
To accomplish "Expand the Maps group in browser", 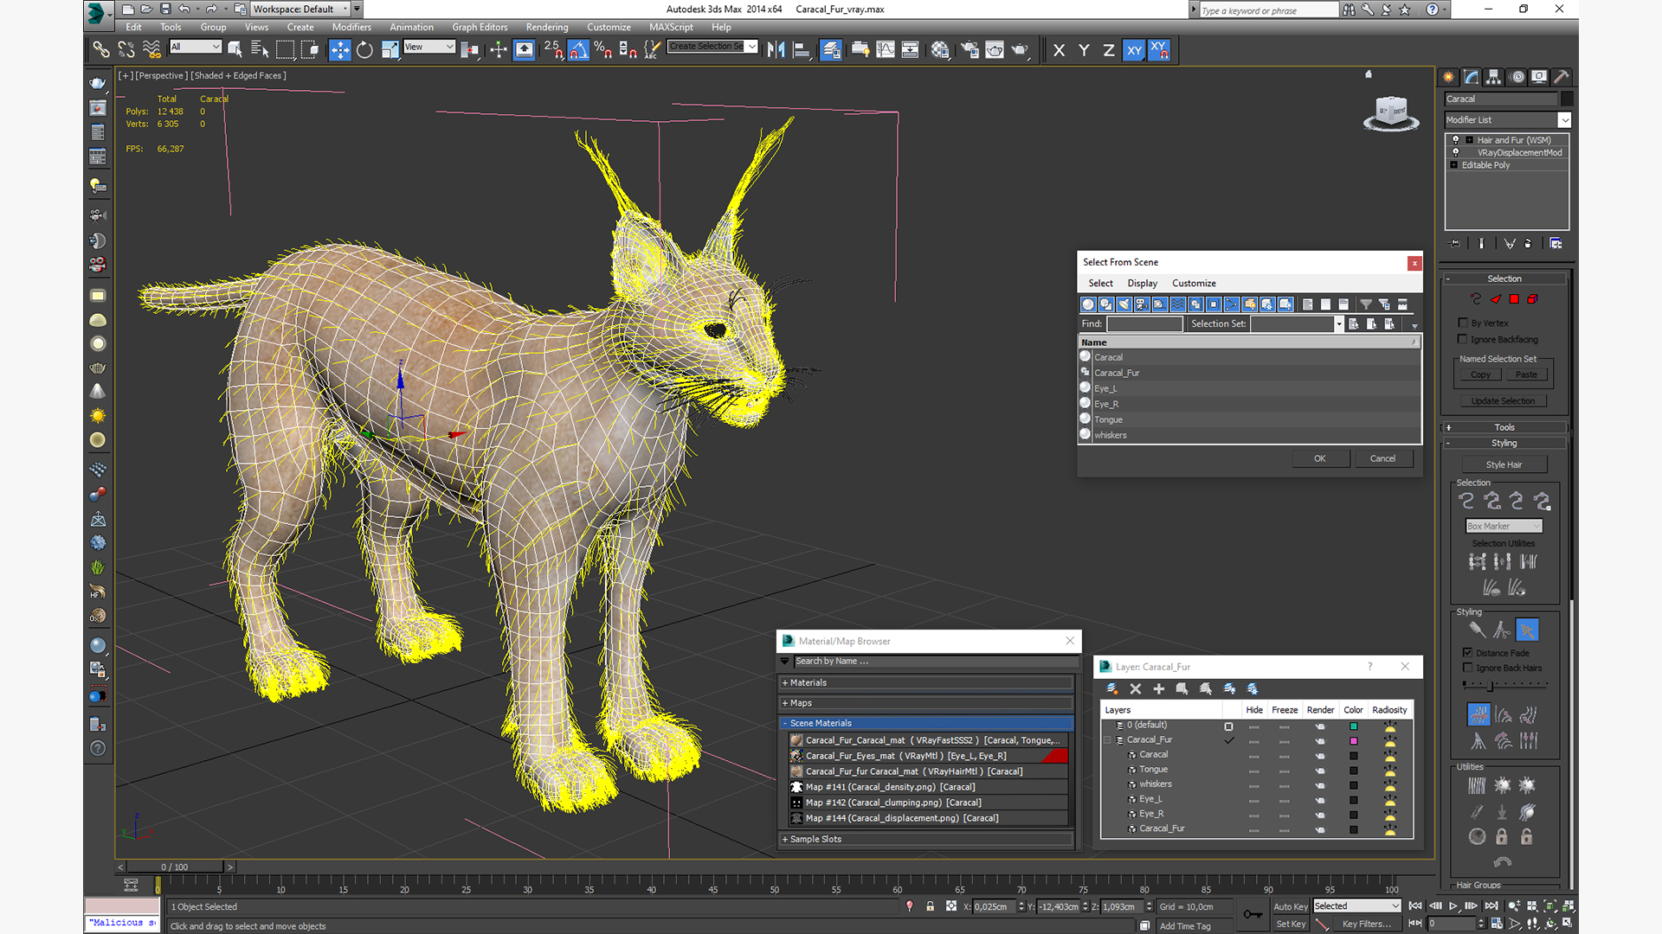I will coord(926,703).
